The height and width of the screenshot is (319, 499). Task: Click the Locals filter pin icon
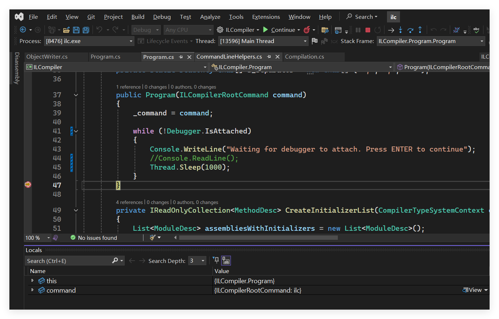(x=216, y=260)
